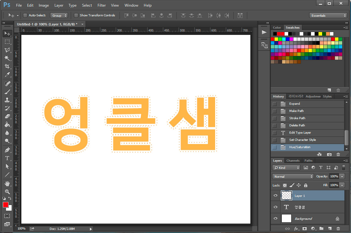351x233 pixels.
Task: Hide the Background layer
Action: coord(275,218)
